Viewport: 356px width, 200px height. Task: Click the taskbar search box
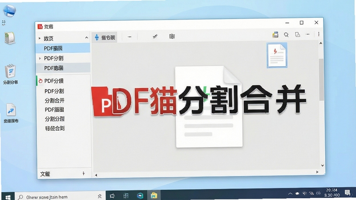click(x=60, y=197)
